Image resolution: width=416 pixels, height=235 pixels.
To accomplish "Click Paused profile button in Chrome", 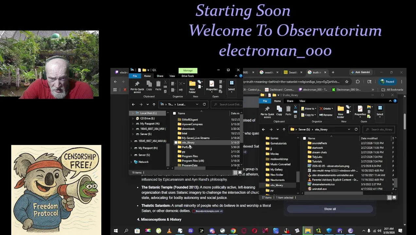I will pos(387,82).
